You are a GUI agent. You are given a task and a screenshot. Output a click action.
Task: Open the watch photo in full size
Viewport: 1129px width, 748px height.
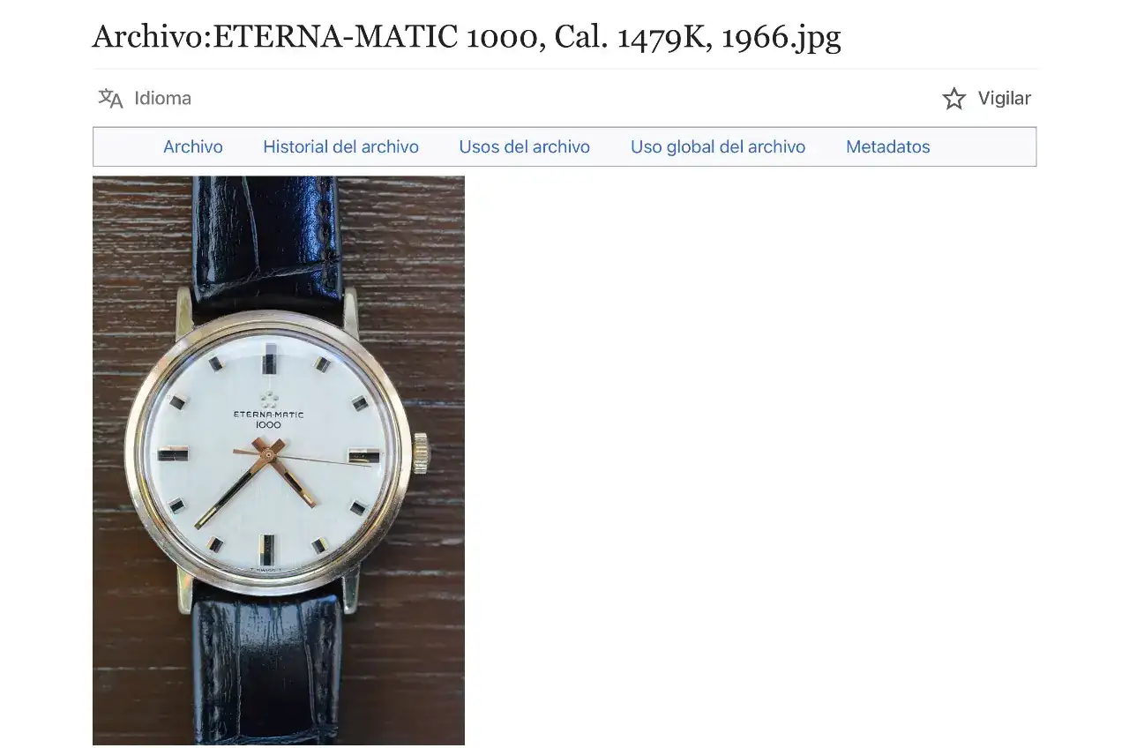(x=279, y=460)
